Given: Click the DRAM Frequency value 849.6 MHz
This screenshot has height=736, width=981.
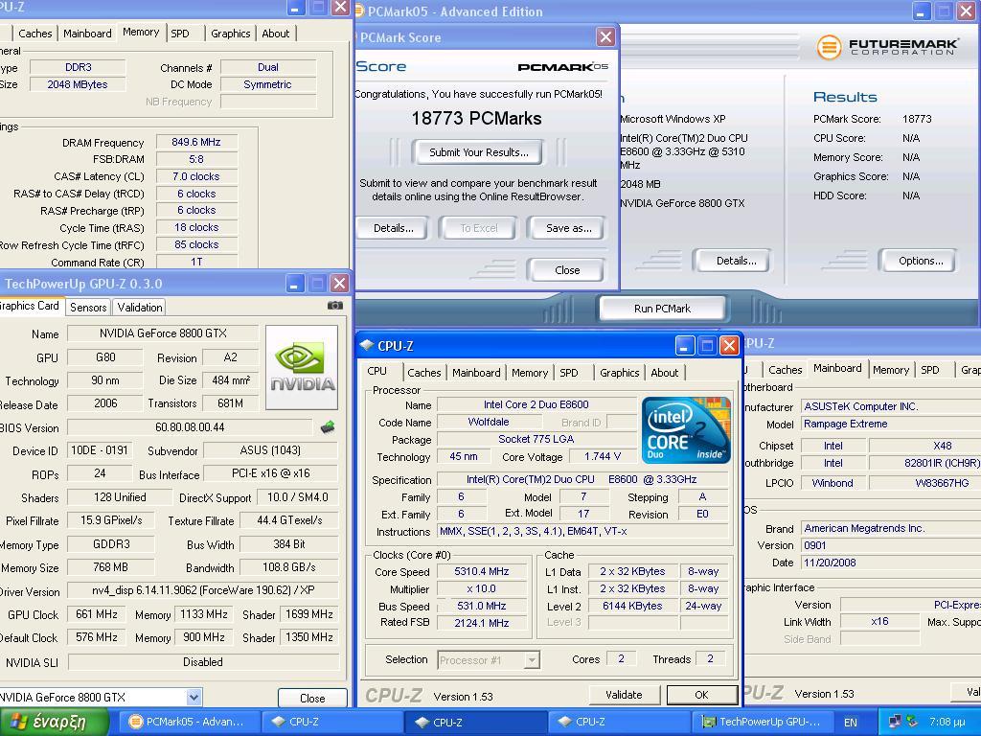Looking at the screenshot, I should pyautogui.click(x=196, y=142).
